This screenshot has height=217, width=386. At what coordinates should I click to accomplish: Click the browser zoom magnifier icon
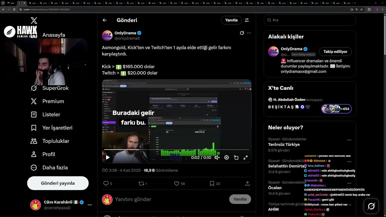click(357, 9)
